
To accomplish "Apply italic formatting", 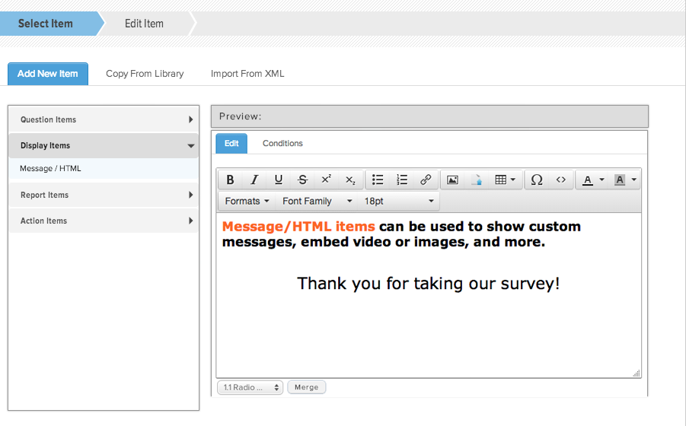I will pos(254,180).
